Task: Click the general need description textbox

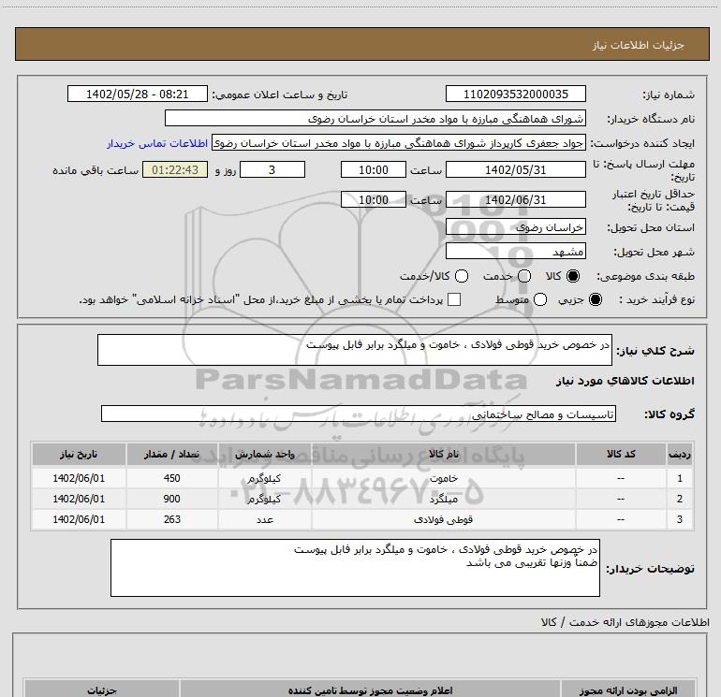Action: (355, 350)
